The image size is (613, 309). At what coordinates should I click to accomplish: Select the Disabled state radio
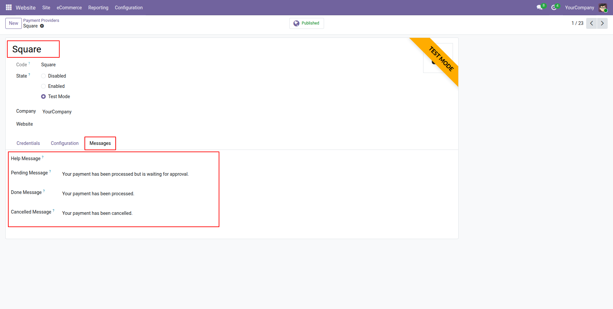[x=43, y=76]
